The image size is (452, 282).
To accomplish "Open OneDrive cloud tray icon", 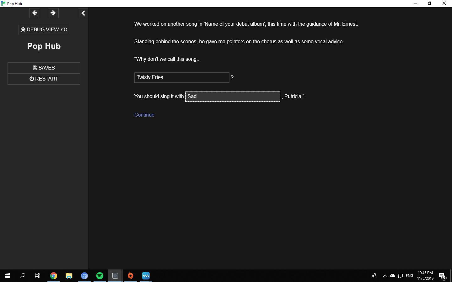I will click(393, 276).
